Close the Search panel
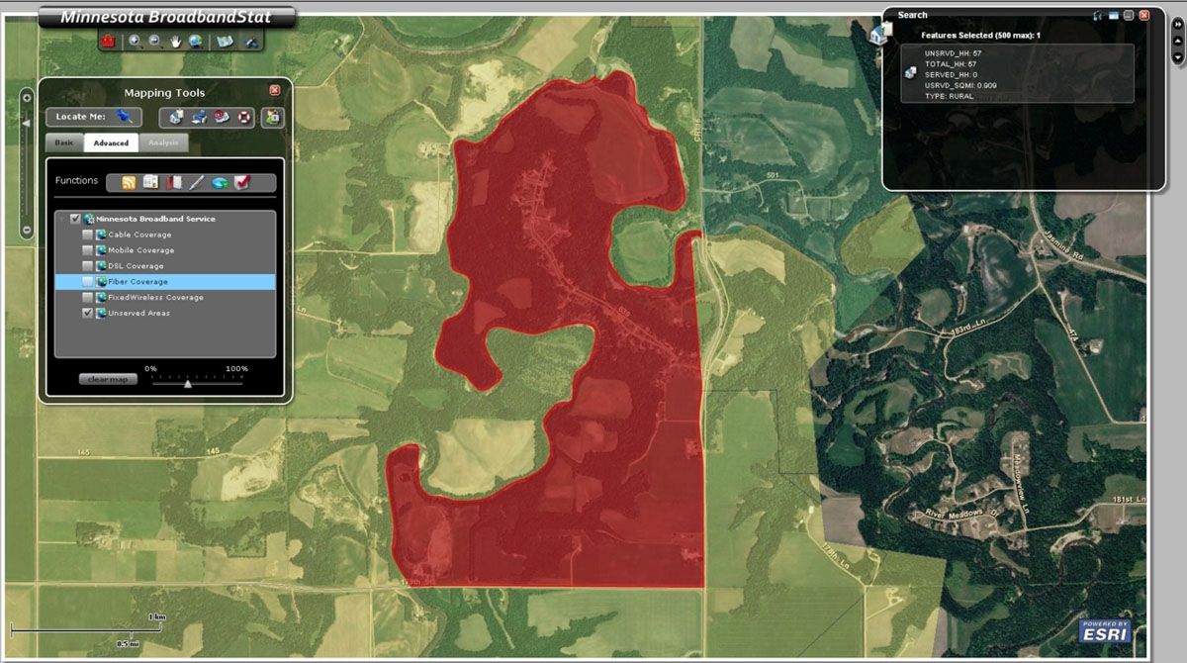 pos(1144,15)
